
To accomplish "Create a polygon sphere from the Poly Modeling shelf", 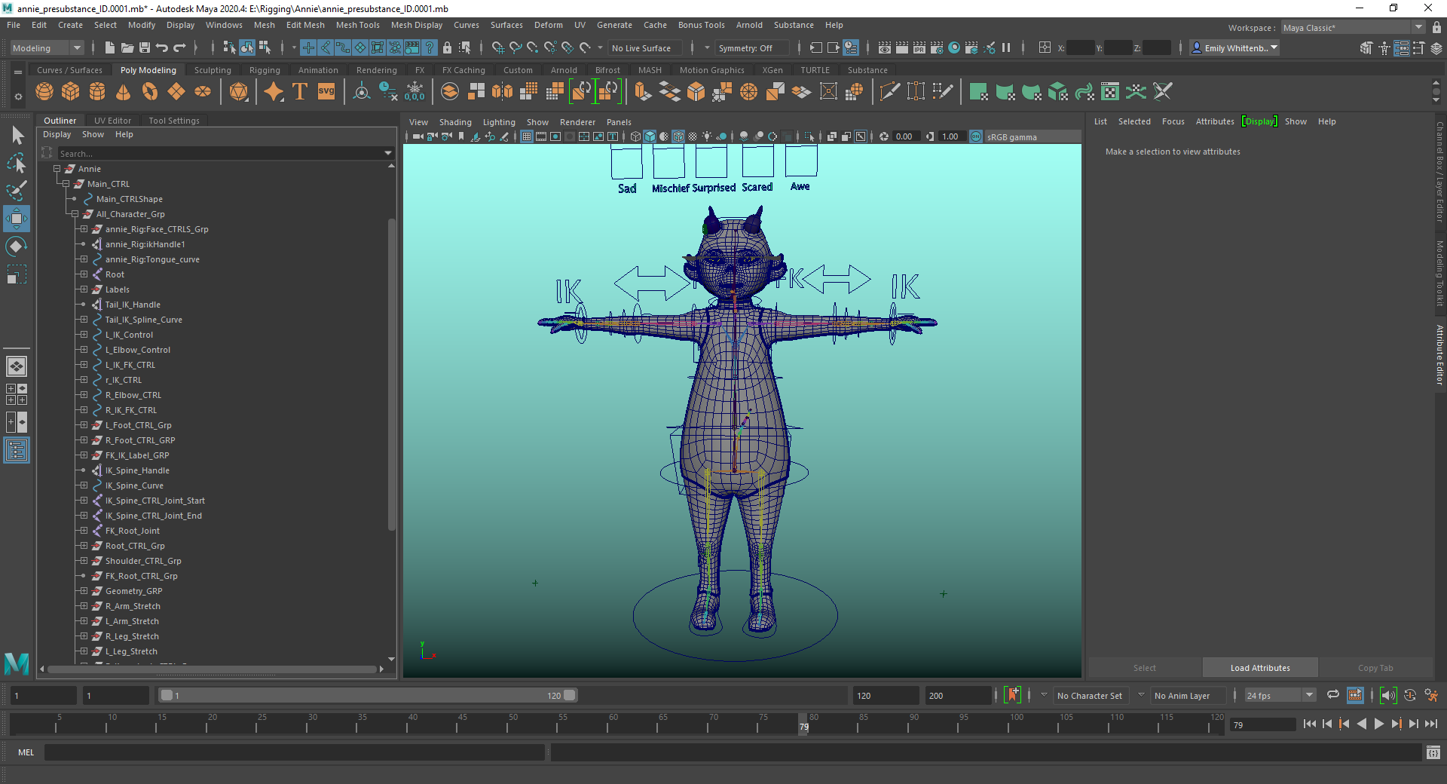I will coord(44,91).
